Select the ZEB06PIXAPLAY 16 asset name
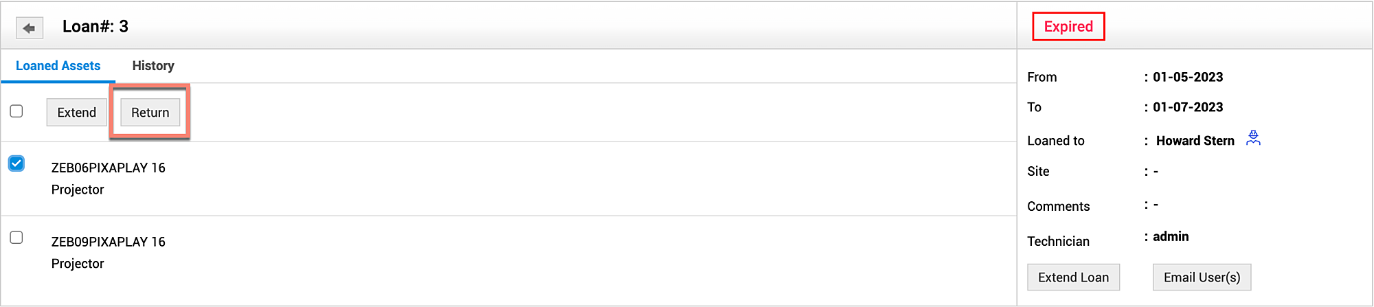Screen dimensions: 1374x307 click(109, 168)
